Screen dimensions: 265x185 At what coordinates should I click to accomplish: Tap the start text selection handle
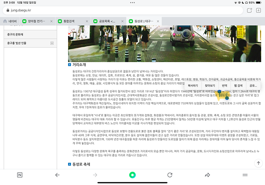220,92
